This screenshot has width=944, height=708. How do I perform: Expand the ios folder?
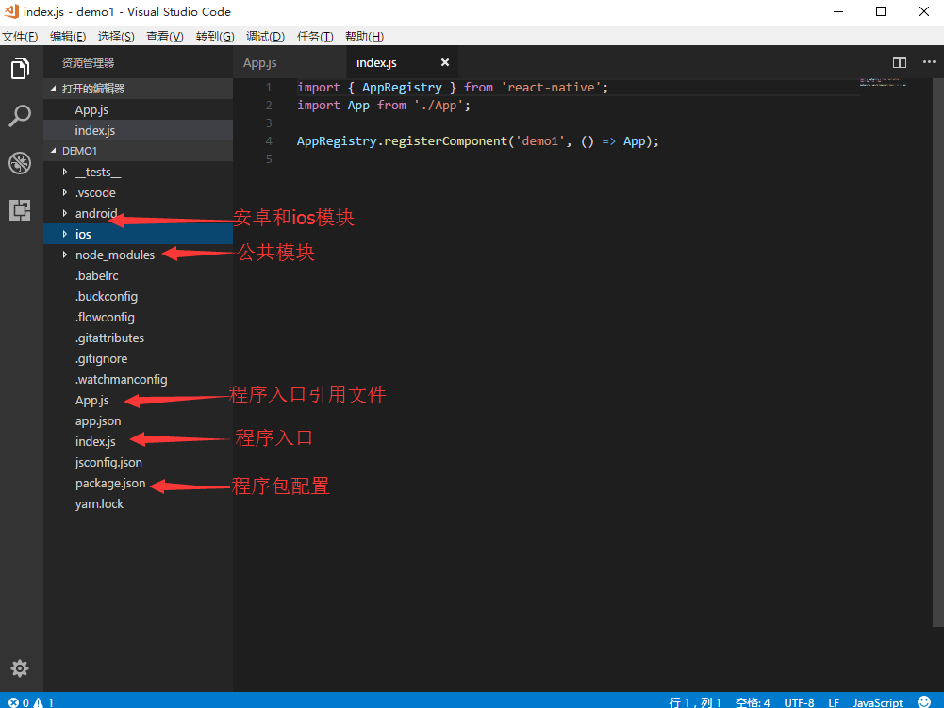coord(65,234)
